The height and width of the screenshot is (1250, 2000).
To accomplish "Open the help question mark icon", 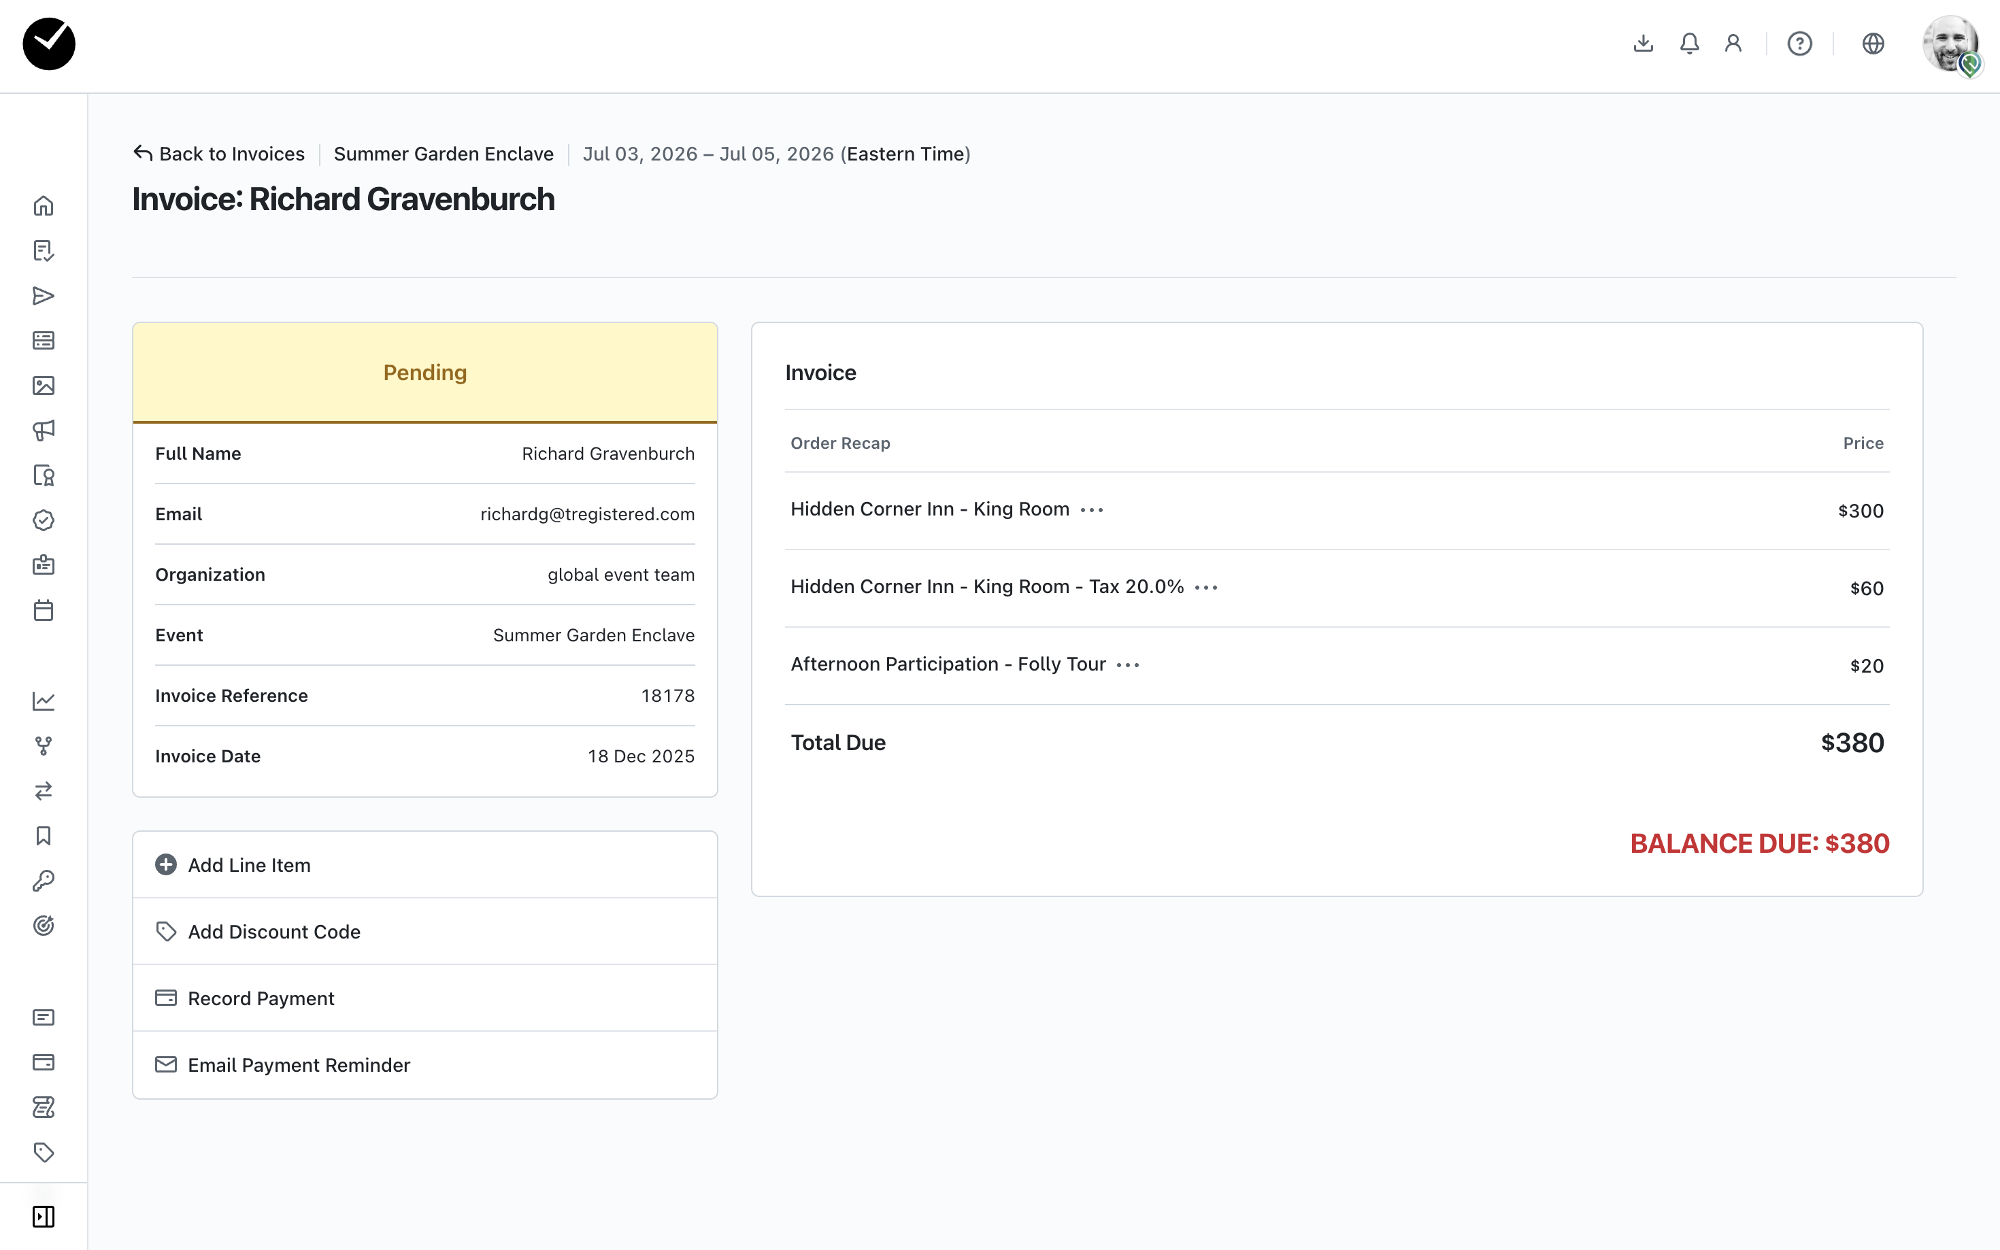I will (1799, 44).
